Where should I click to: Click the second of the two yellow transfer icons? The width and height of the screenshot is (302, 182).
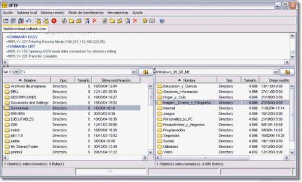click(46, 20)
